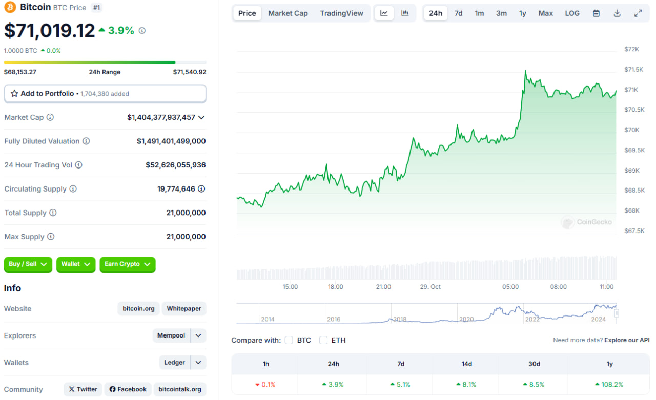This screenshot has width=656, height=400.
Task: Toggle LOG scale on the chart
Action: 572,13
